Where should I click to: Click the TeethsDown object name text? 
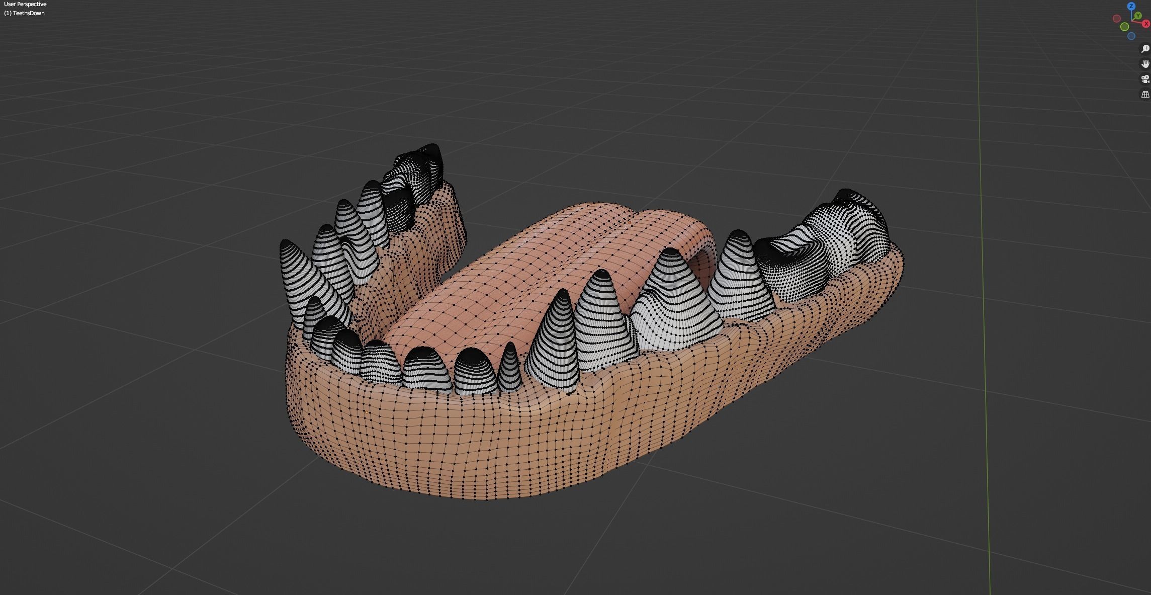[28, 13]
